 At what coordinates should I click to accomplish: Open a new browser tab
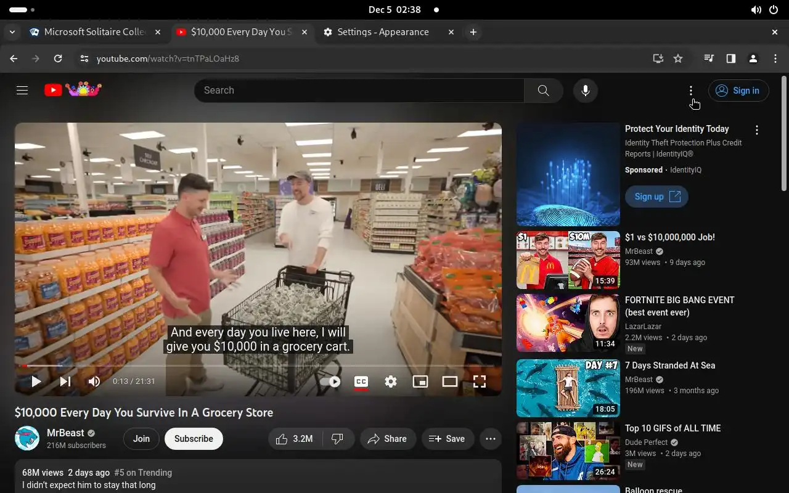473,32
